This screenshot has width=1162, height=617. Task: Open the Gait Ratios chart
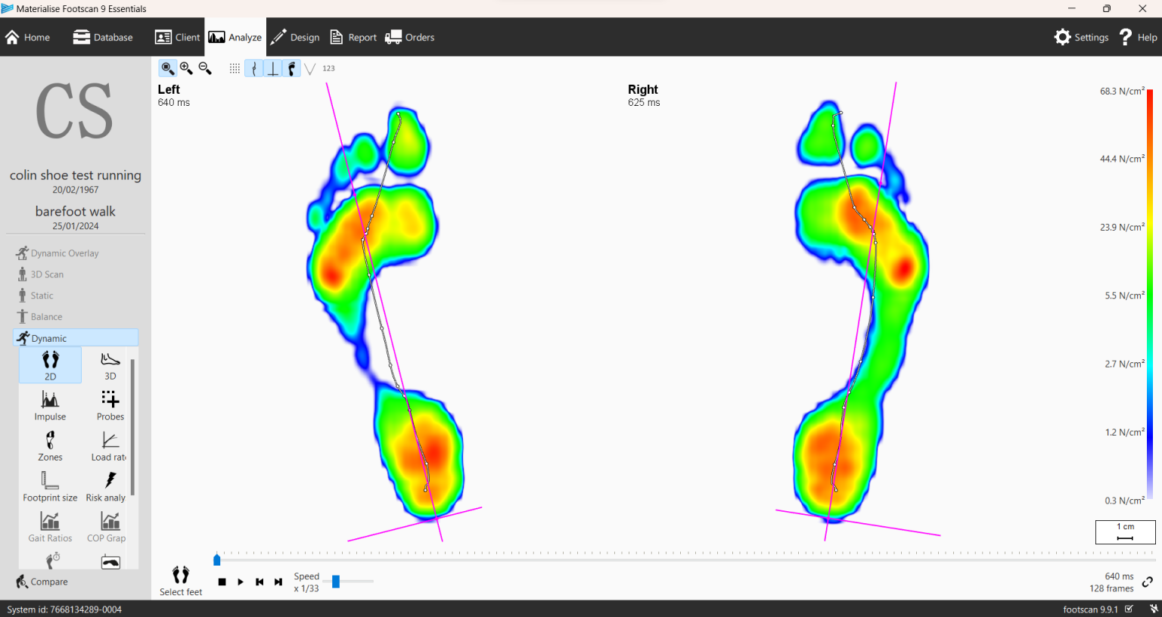click(50, 527)
